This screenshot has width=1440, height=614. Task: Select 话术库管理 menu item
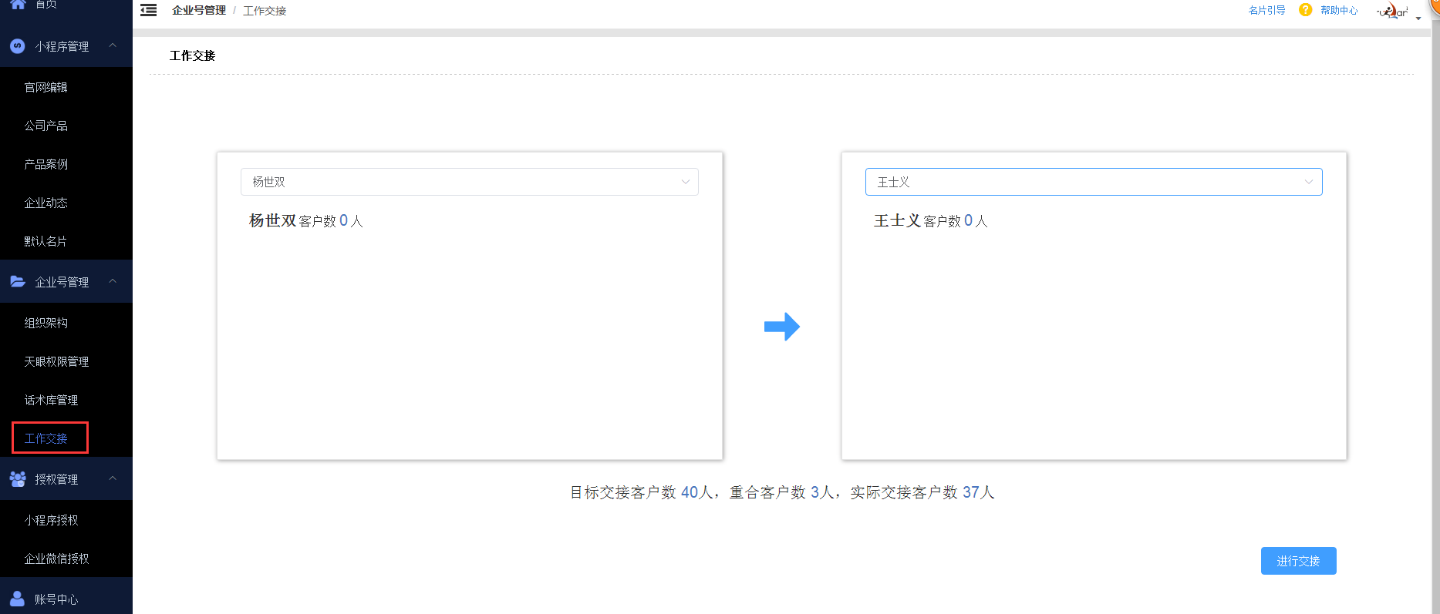[51, 400]
